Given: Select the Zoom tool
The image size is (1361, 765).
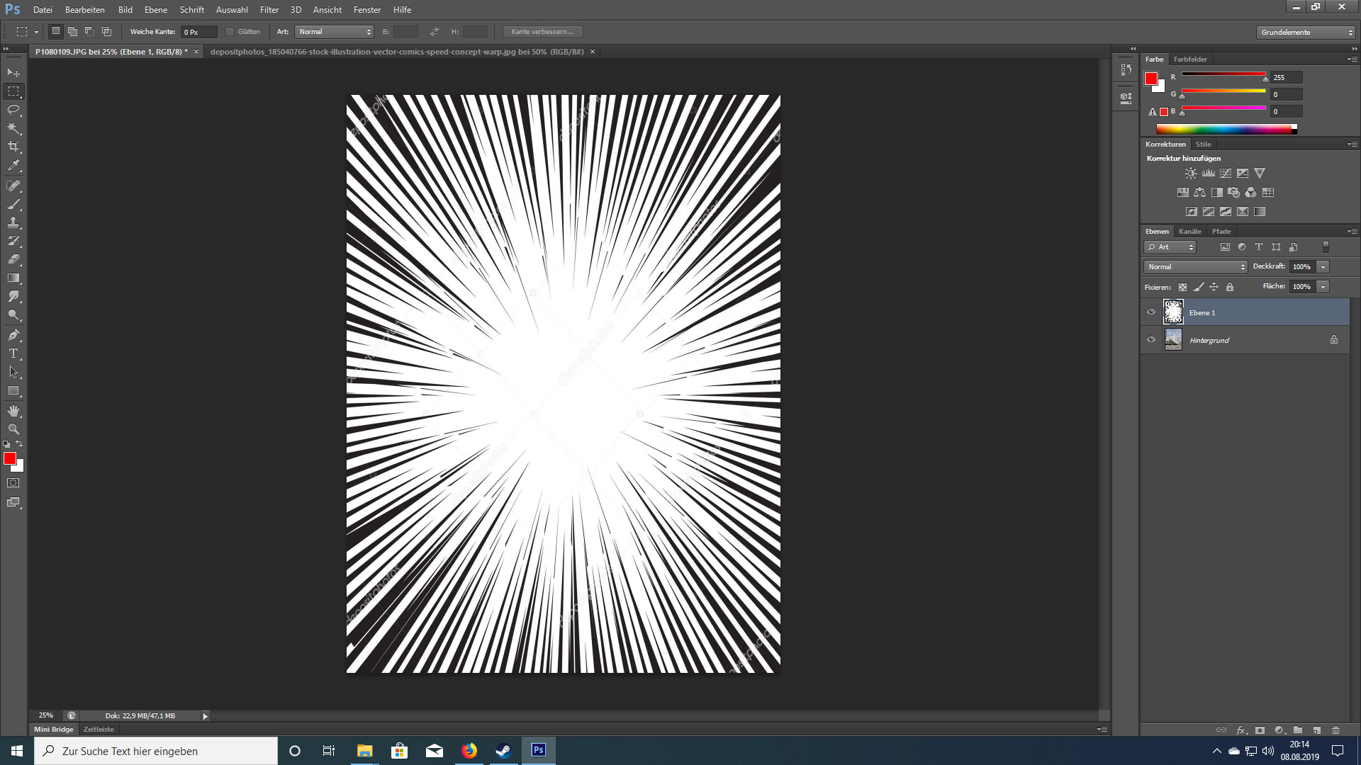Looking at the screenshot, I should point(13,429).
